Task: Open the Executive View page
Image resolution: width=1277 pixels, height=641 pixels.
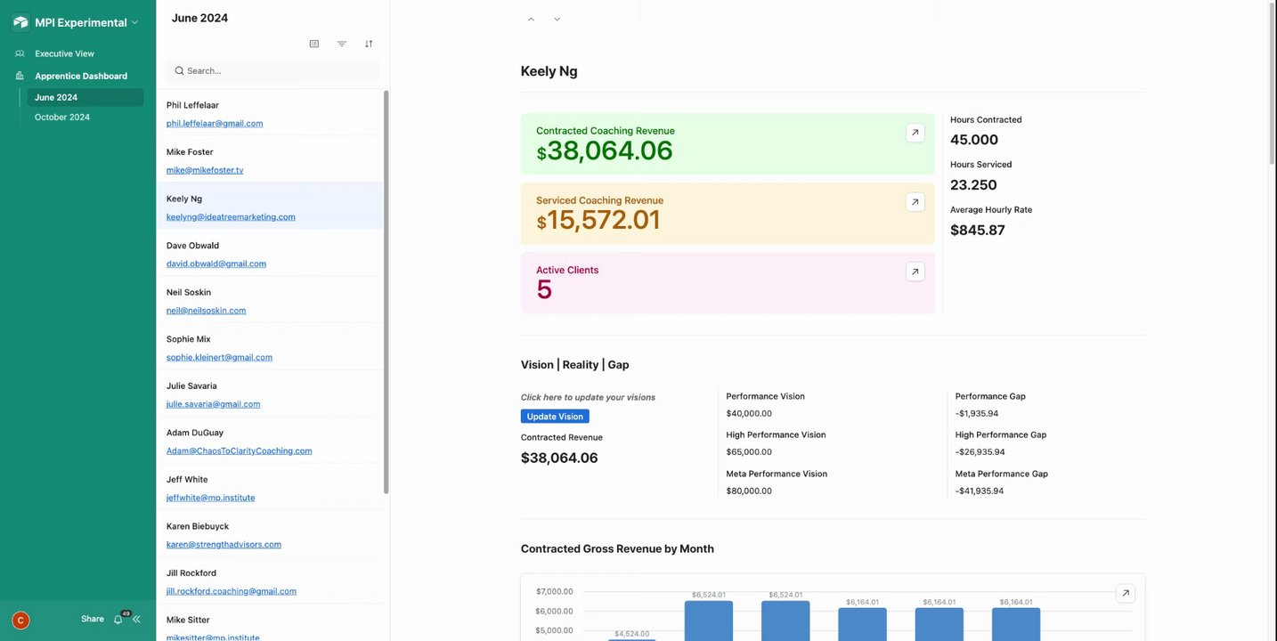Action: (64, 53)
